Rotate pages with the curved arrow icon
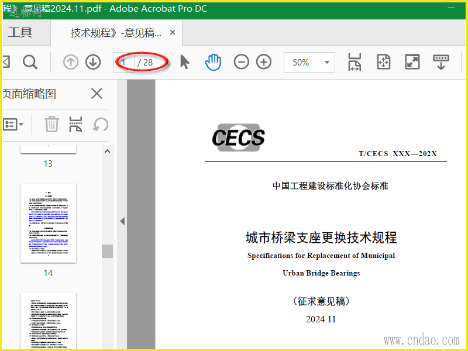468x351 pixels. point(101,124)
